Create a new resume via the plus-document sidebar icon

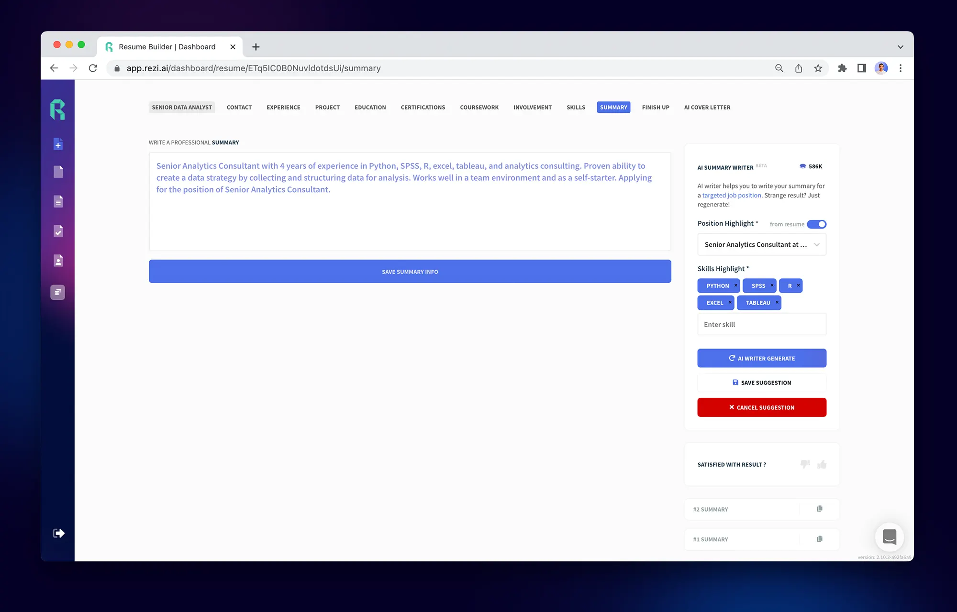pyautogui.click(x=57, y=144)
